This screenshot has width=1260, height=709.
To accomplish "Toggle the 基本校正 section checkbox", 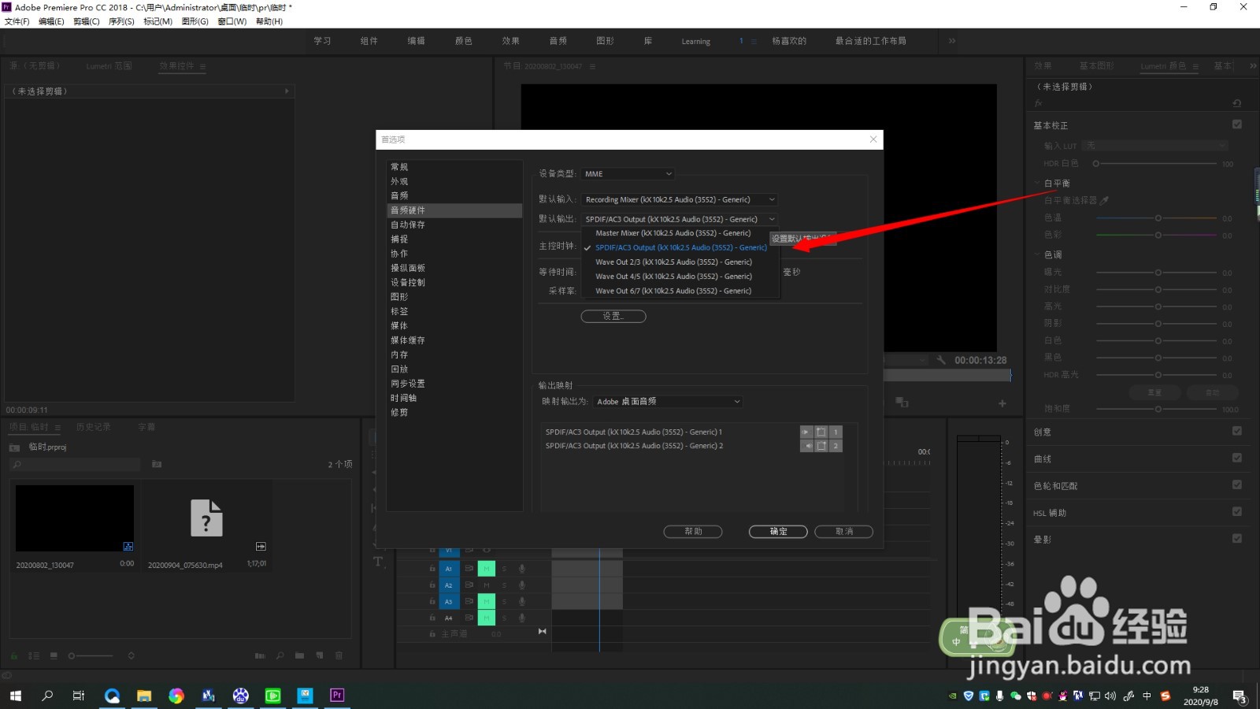I will click(x=1237, y=124).
